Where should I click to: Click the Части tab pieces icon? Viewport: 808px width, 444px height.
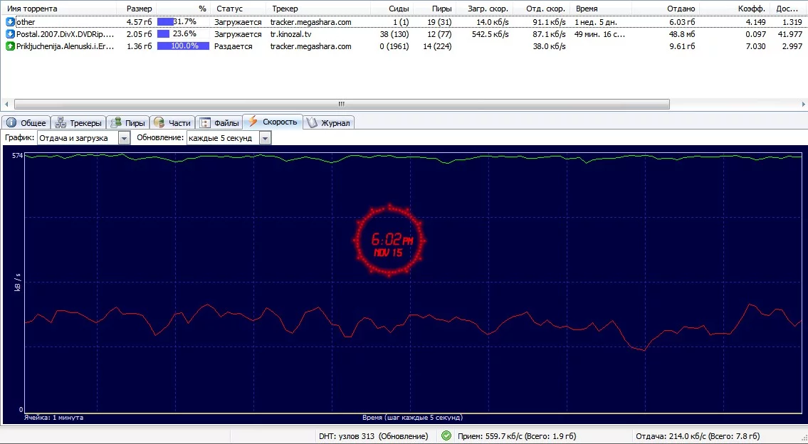coord(159,123)
